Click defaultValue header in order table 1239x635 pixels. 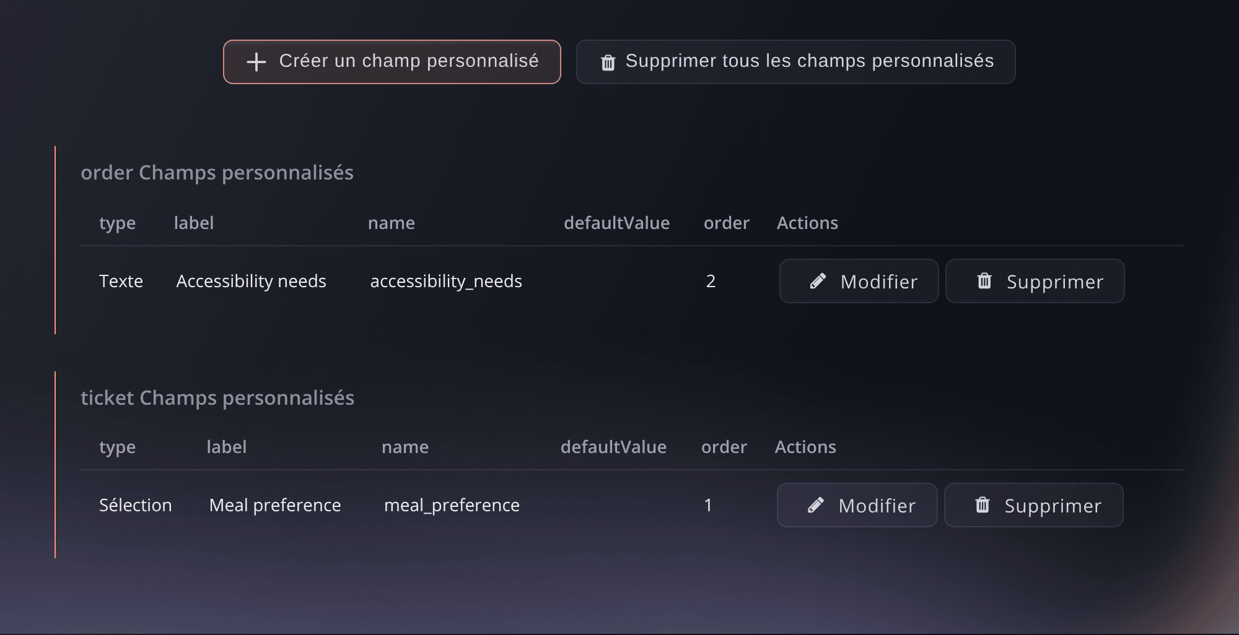tap(616, 223)
